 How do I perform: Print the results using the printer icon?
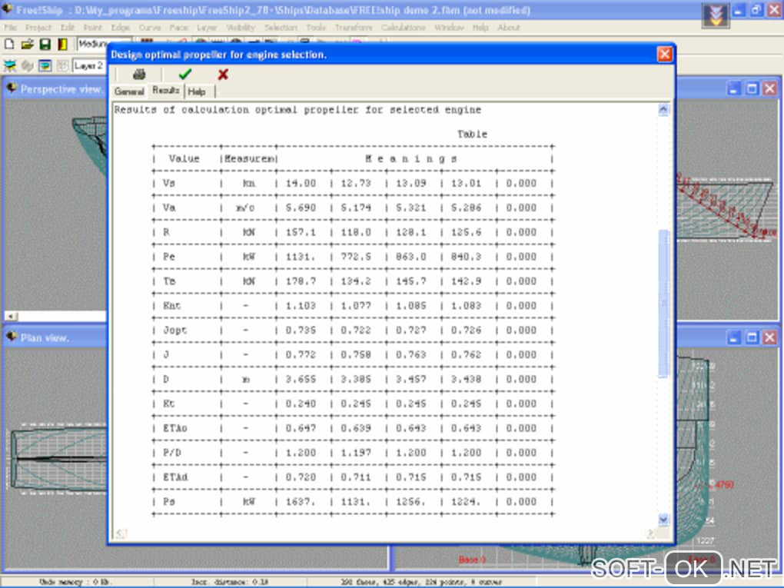(139, 75)
